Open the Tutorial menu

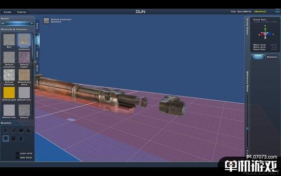[x=22, y=12]
